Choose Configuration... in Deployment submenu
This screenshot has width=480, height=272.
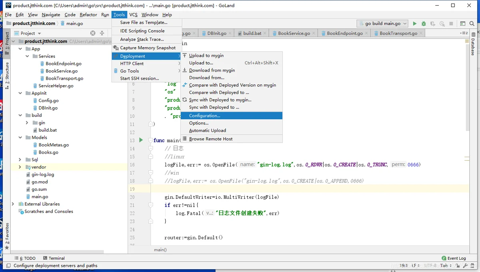tap(232, 116)
